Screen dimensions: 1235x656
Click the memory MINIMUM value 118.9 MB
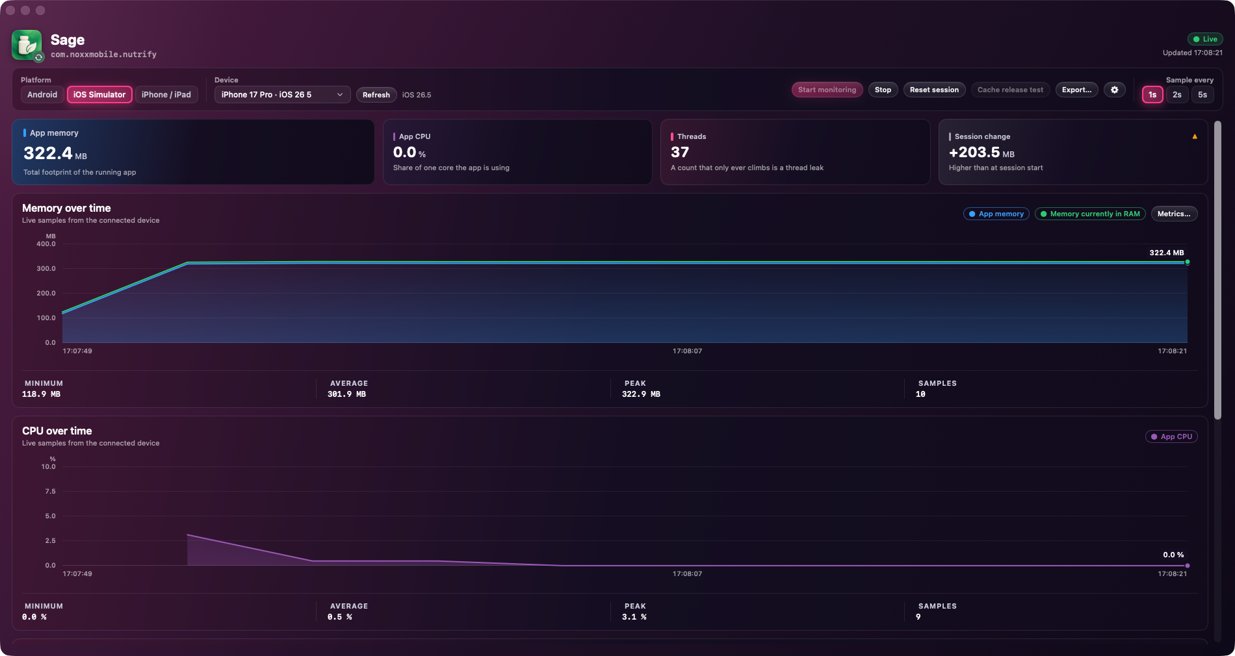tap(41, 394)
